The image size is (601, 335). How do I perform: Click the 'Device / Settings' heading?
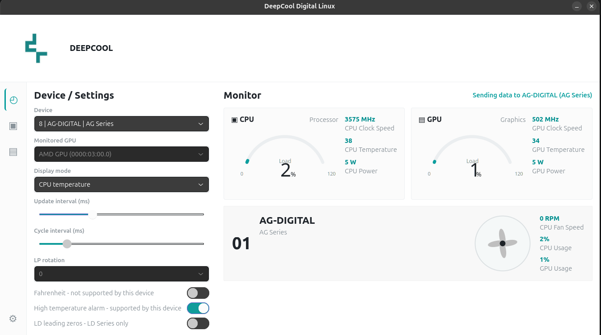pos(74,95)
